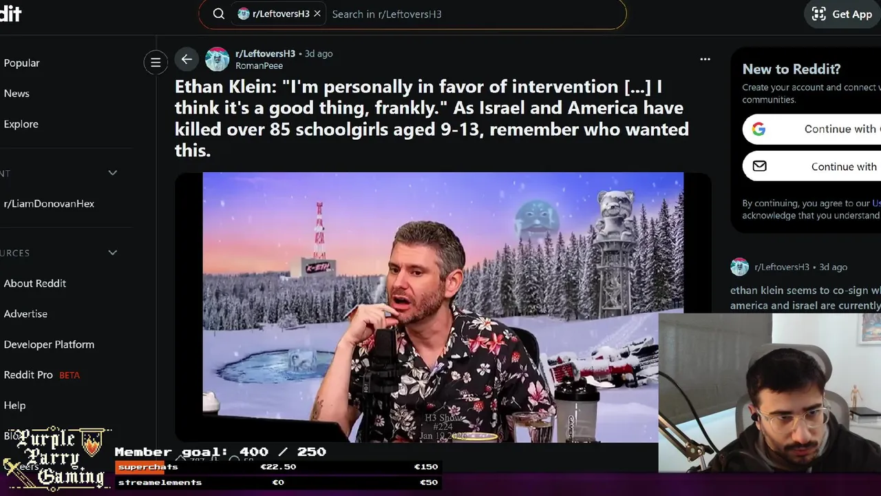Click the email envelope continue button
881x496 pixels.
811,166
